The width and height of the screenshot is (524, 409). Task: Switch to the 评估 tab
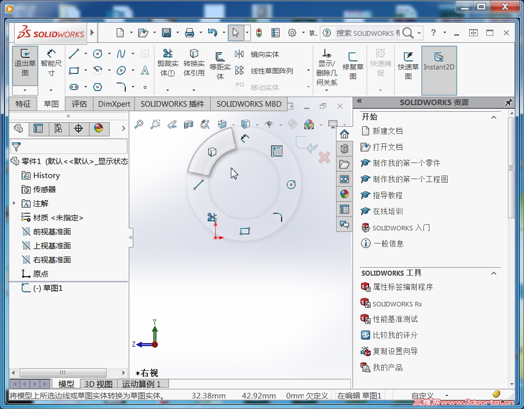coord(79,104)
